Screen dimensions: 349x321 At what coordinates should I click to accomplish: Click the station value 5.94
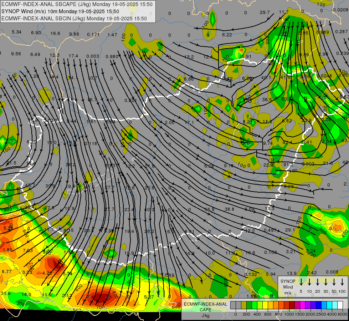tap(271, 274)
